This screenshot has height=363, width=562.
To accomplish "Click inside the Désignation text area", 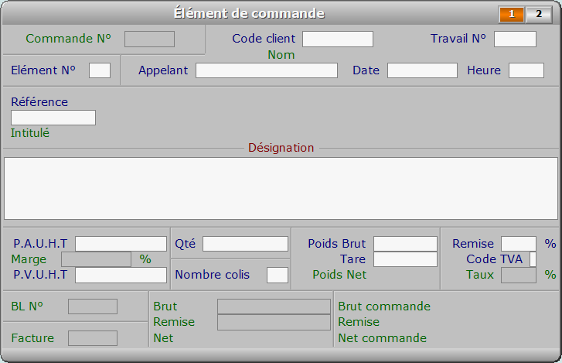I will tap(281, 188).
